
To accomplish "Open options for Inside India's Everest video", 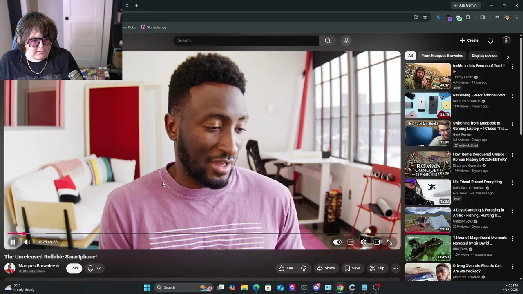I will [x=512, y=66].
